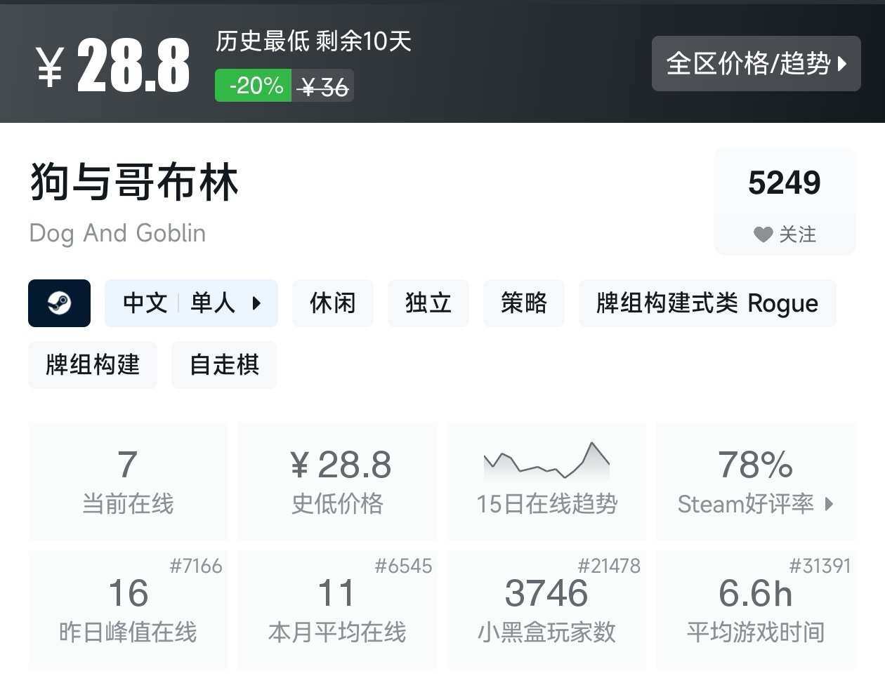Screen dimensions: 885x676
Task: Open 全区价格/趋势 price trends
Action: pyautogui.click(x=756, y=64)
